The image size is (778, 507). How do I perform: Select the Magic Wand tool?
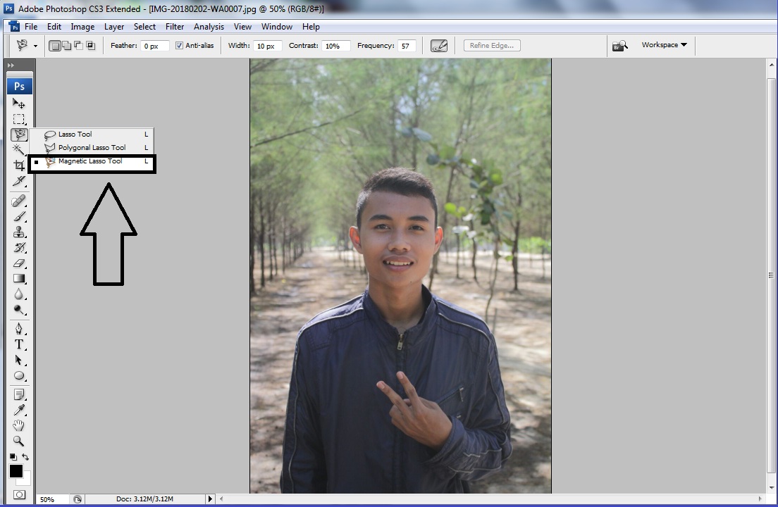[x=19, y=150]
